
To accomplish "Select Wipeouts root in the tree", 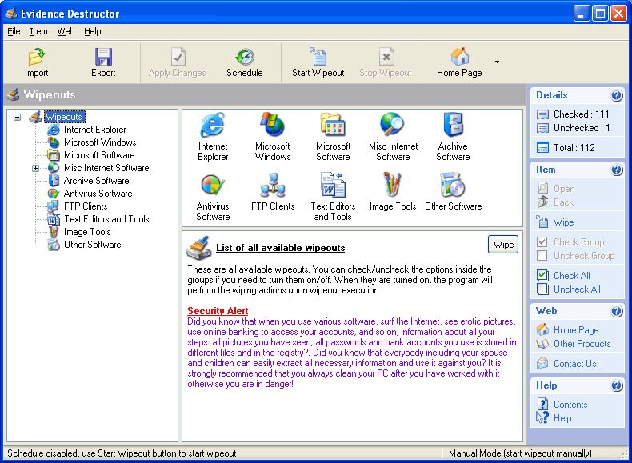I will (x=64, y=117).
